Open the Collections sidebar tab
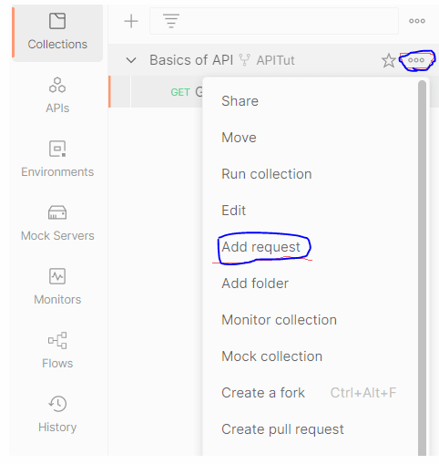Image resolution: width=439 pixels, height=464 pixels. point(57,33)
